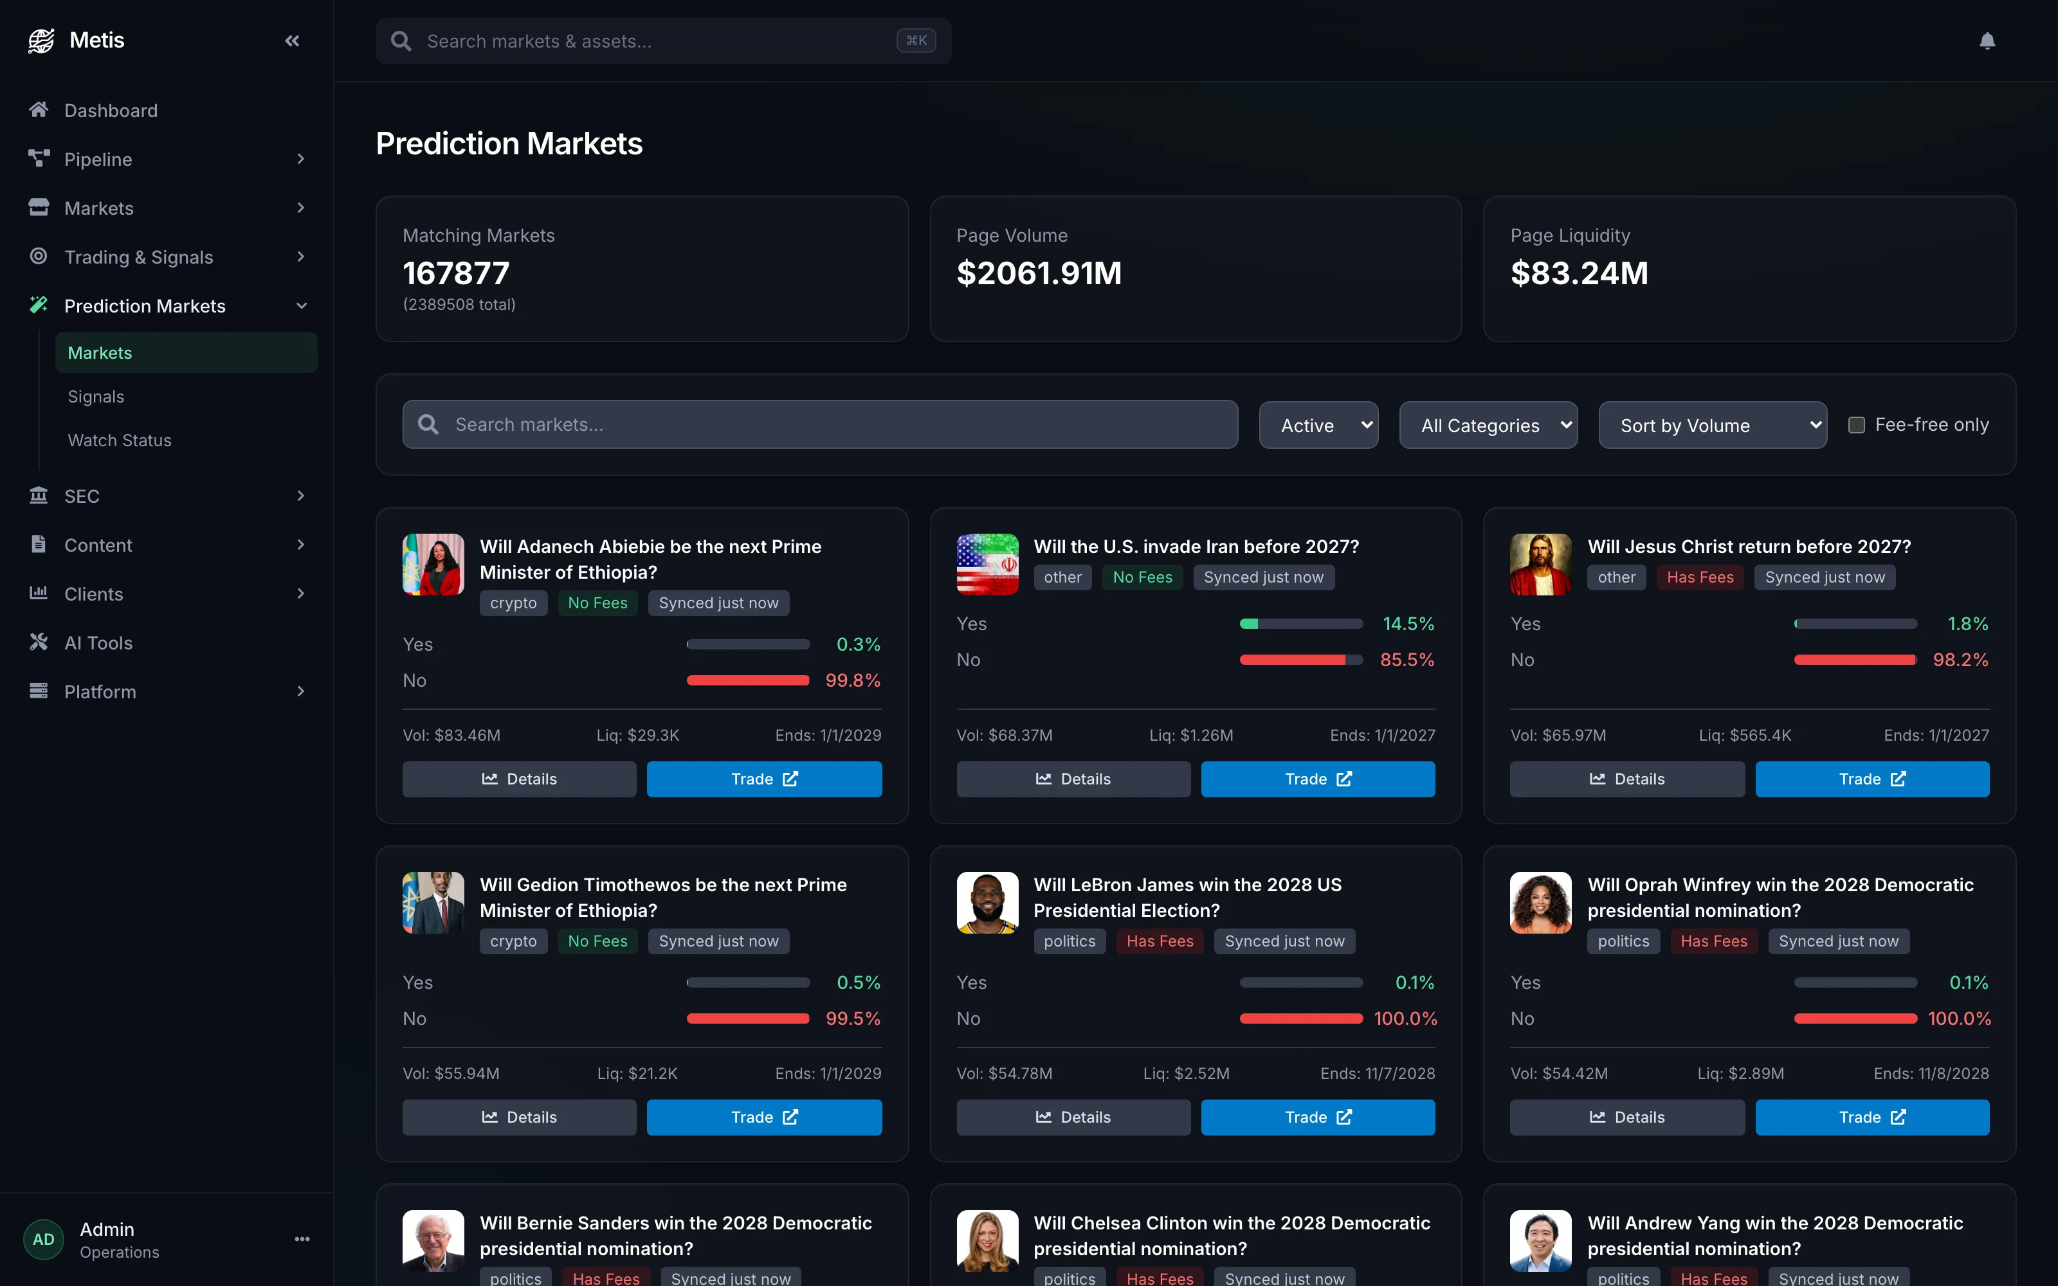Expand the SEC section chevron
This screenshot has height=1286, width=2058.
tap(301, 496)
